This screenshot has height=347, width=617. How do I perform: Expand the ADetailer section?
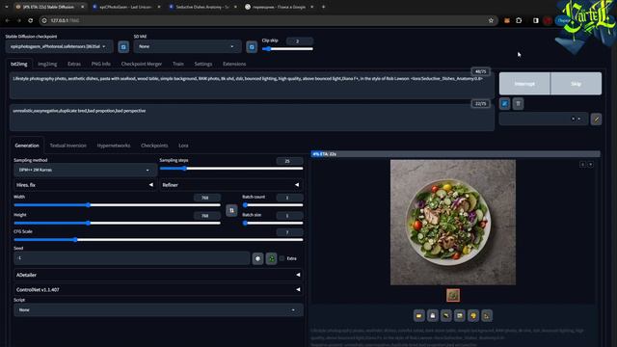pos(158,275)
